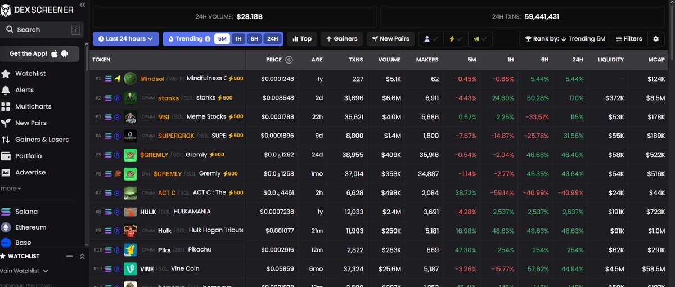
Task: Focus the Search box in the sidebar
Action: [x=42, y=29]
